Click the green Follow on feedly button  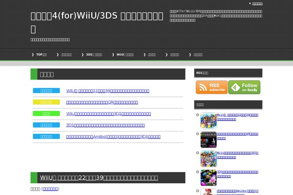coord(244,87)
